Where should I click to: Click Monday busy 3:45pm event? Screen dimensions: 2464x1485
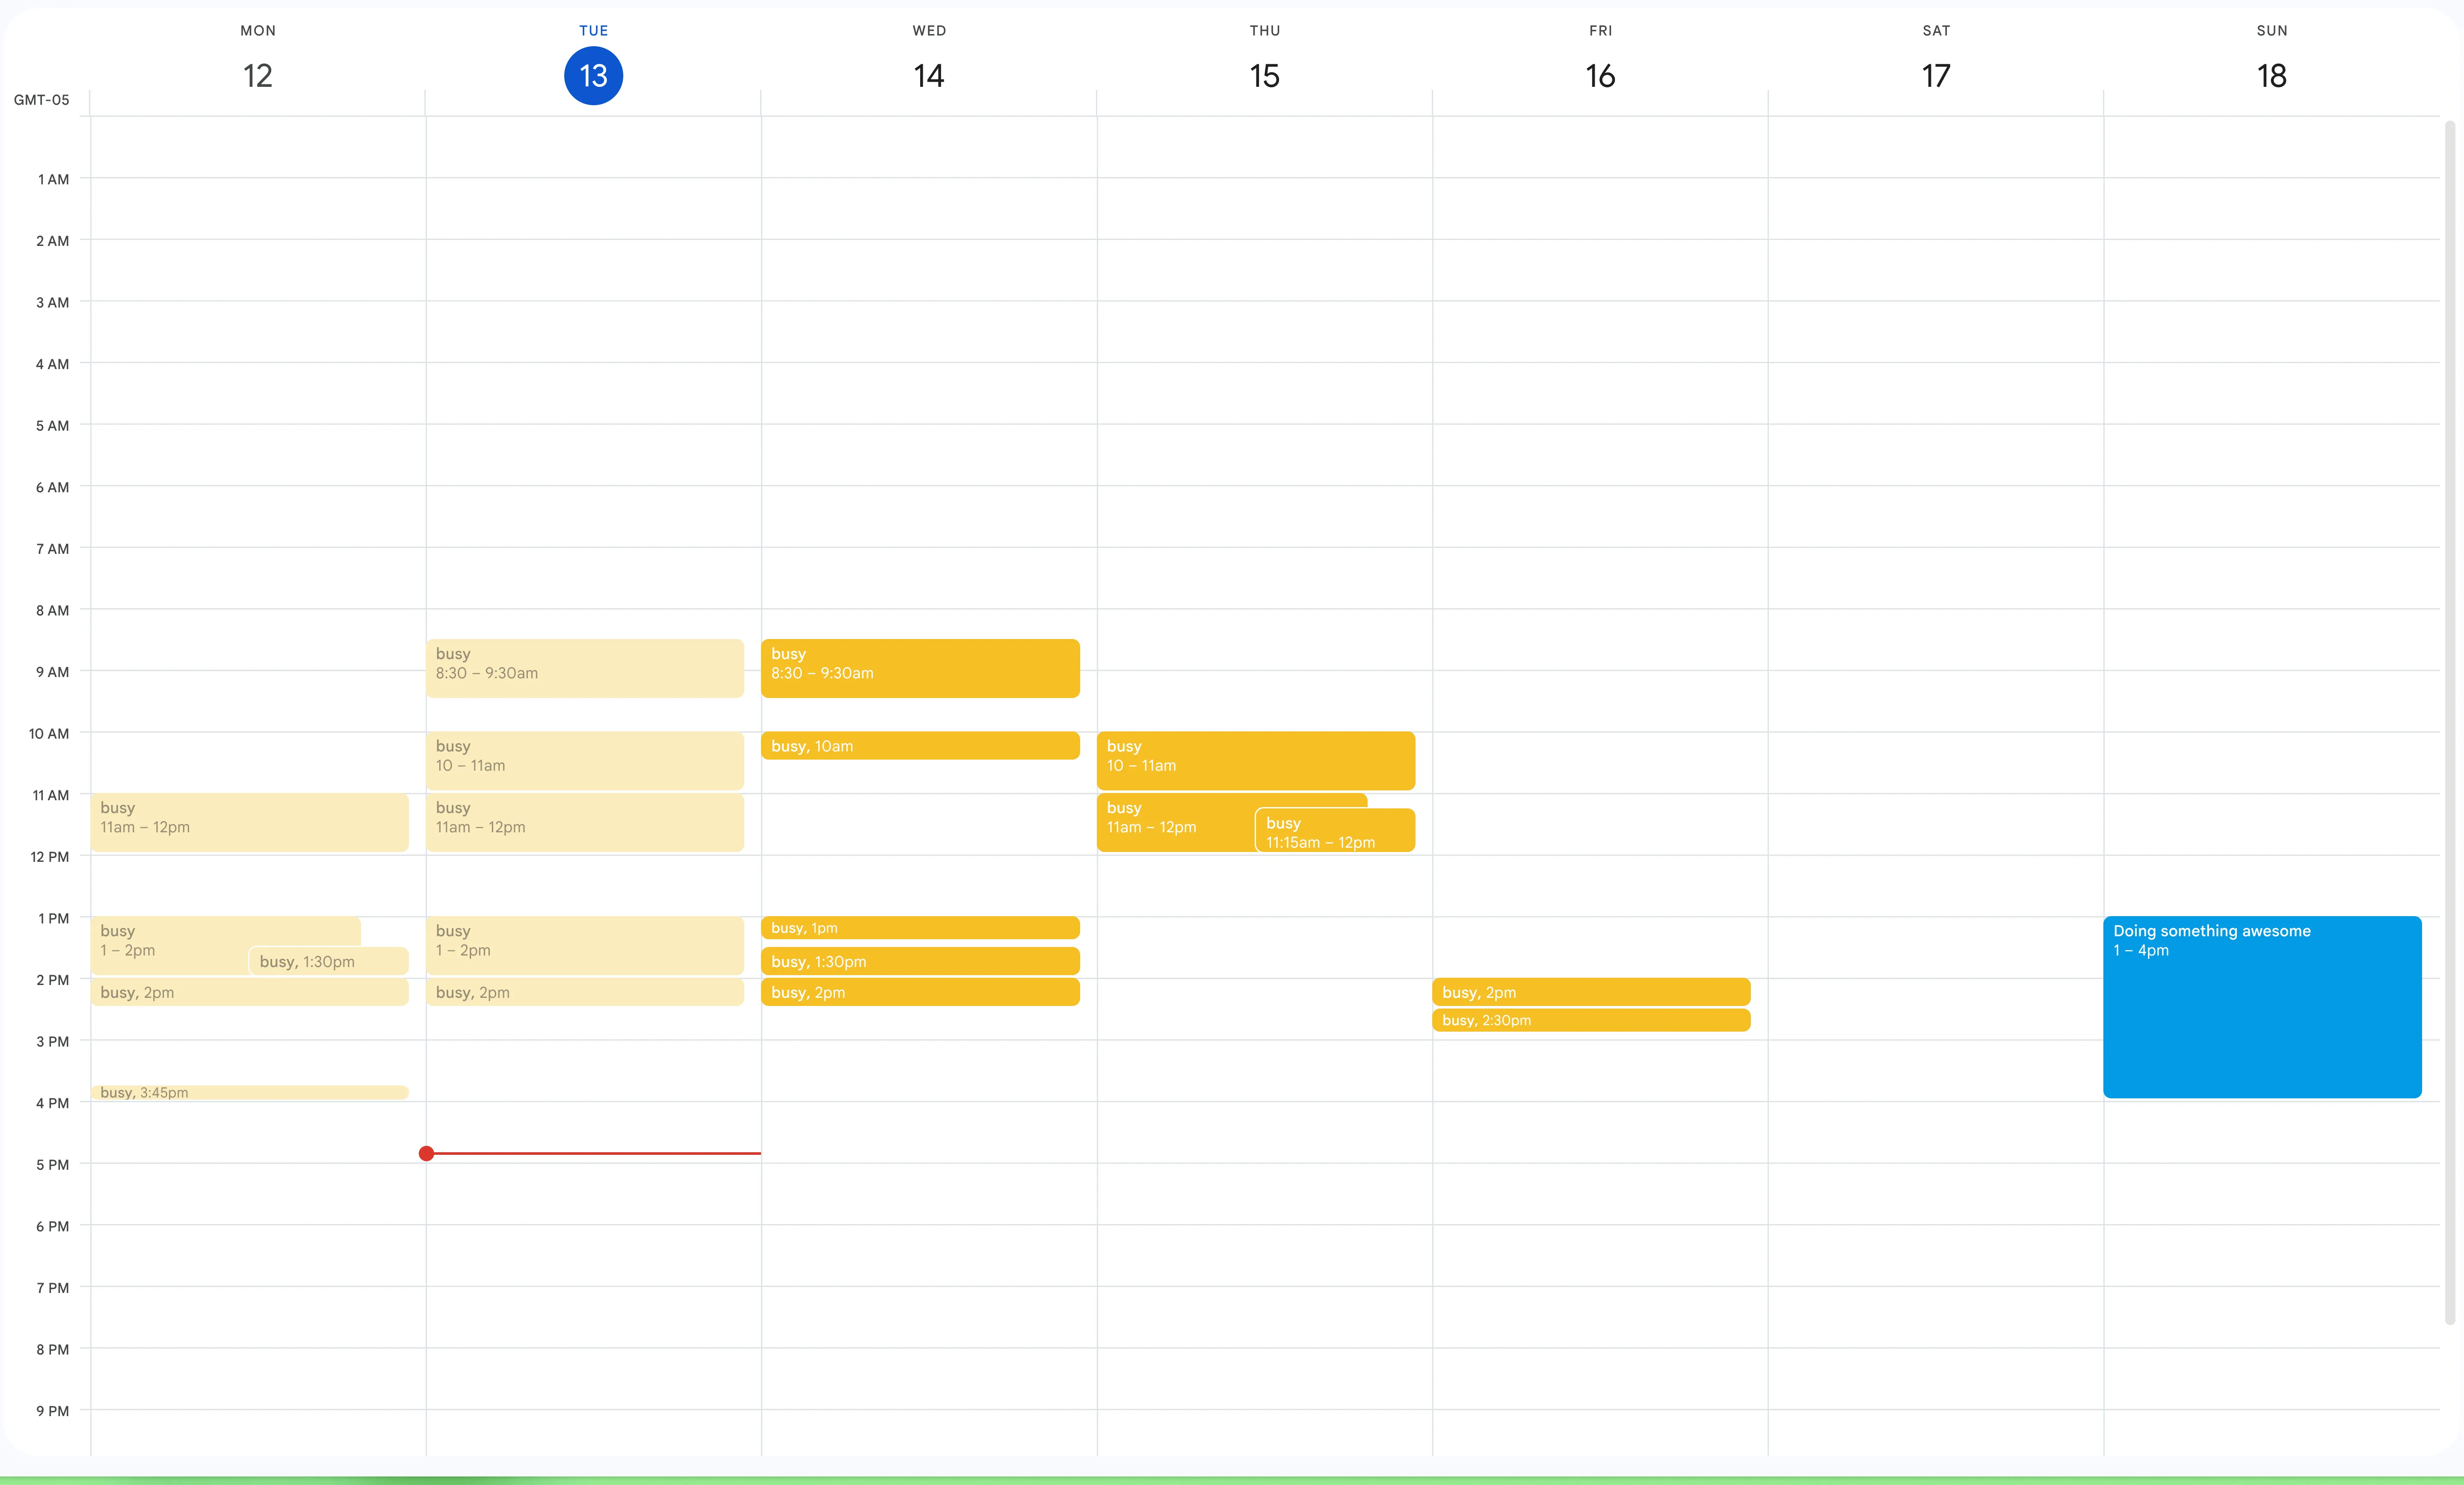coord(249,1092)
